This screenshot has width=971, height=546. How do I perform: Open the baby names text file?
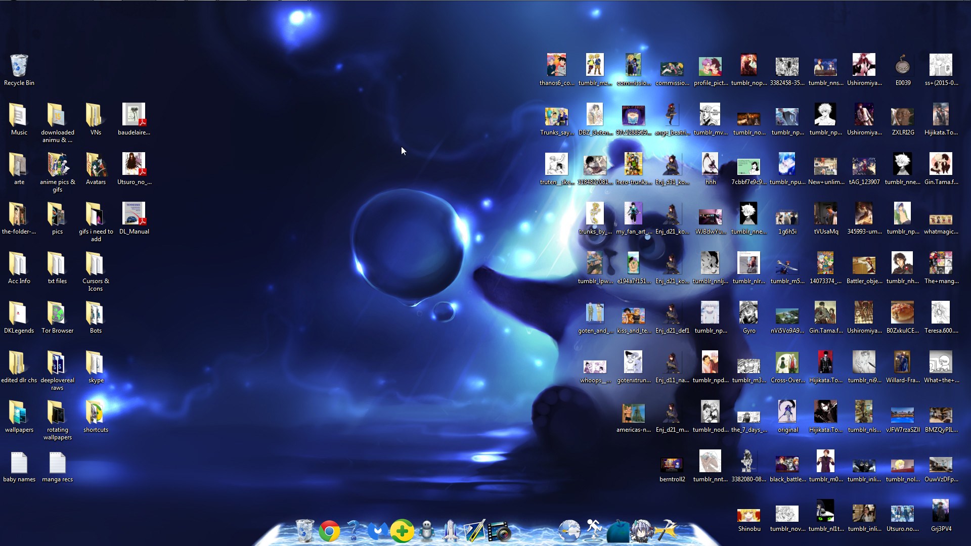tap(19, 466)
